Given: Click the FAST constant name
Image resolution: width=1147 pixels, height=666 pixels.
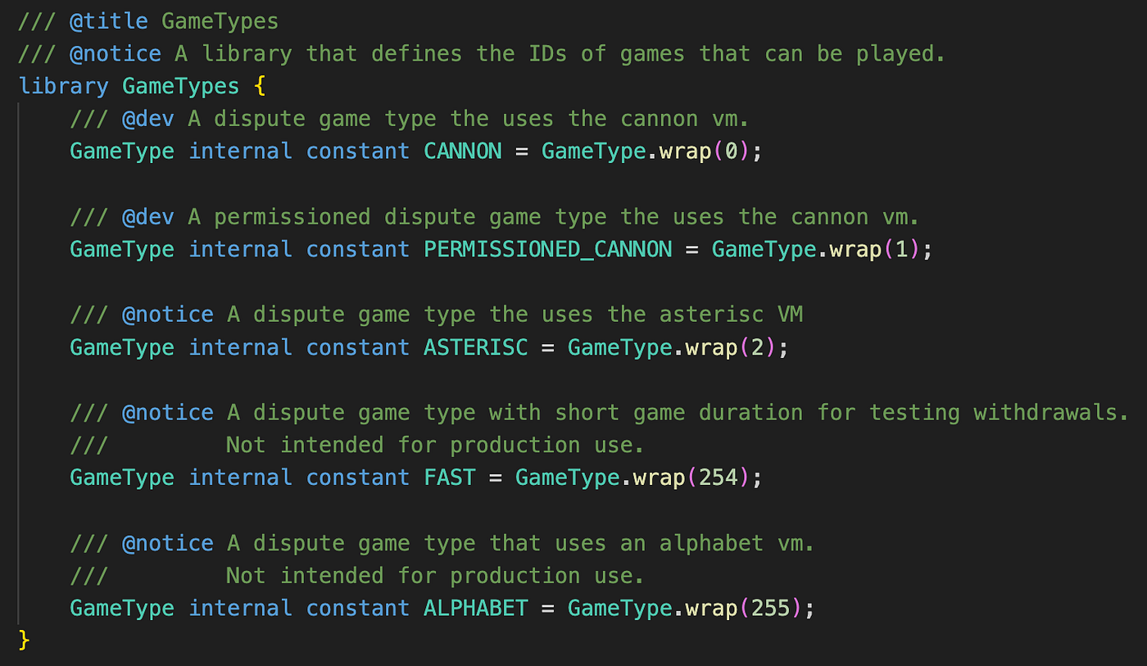Looking at the screenshot, I should coord(450,478).
